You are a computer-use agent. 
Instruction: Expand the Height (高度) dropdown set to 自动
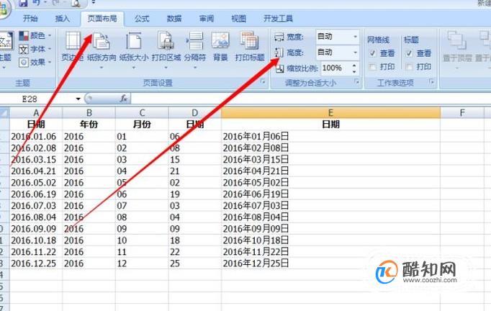[x=355, y=52]
